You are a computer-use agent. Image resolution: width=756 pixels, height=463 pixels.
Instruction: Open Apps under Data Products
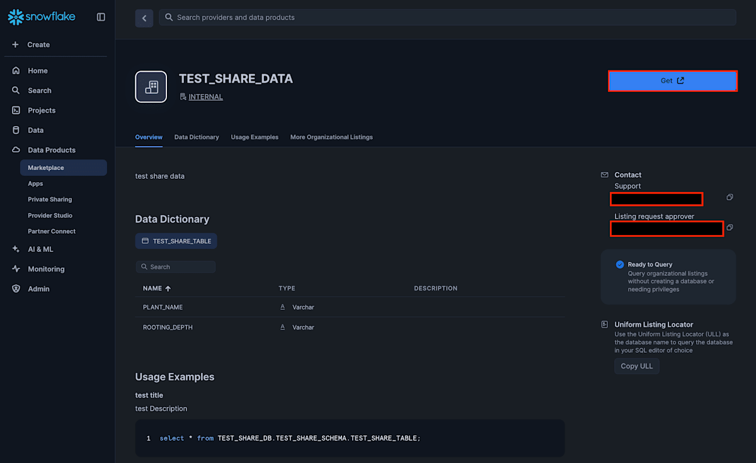[x=35, y=183]
